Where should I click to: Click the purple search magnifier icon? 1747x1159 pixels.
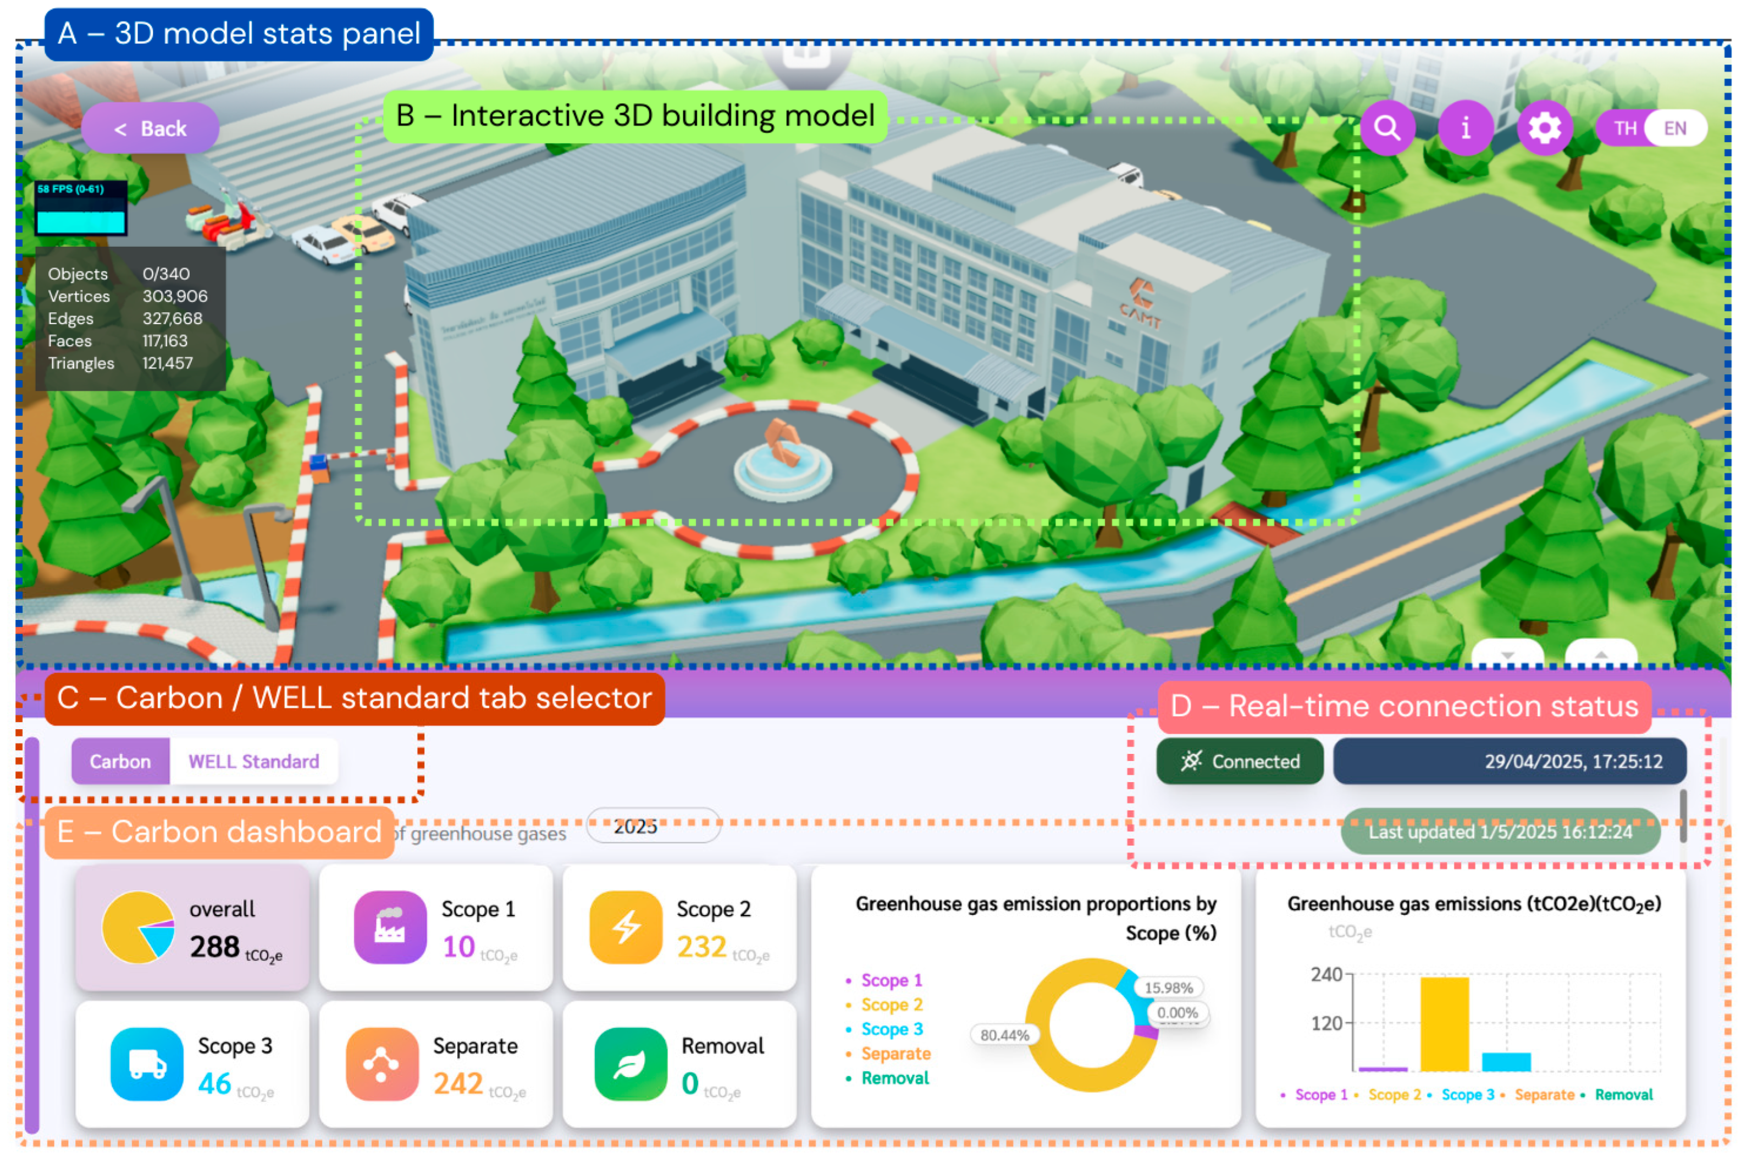pyautogui.click(x=1387, y=128)
